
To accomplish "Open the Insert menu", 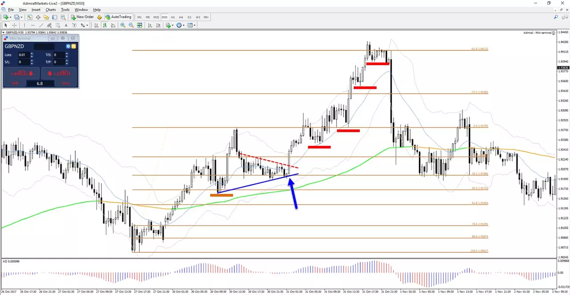I will tap(36, 9).
